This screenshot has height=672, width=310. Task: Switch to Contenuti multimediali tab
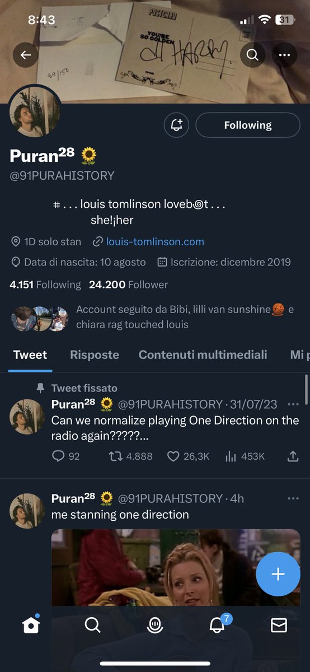(203, 354)
